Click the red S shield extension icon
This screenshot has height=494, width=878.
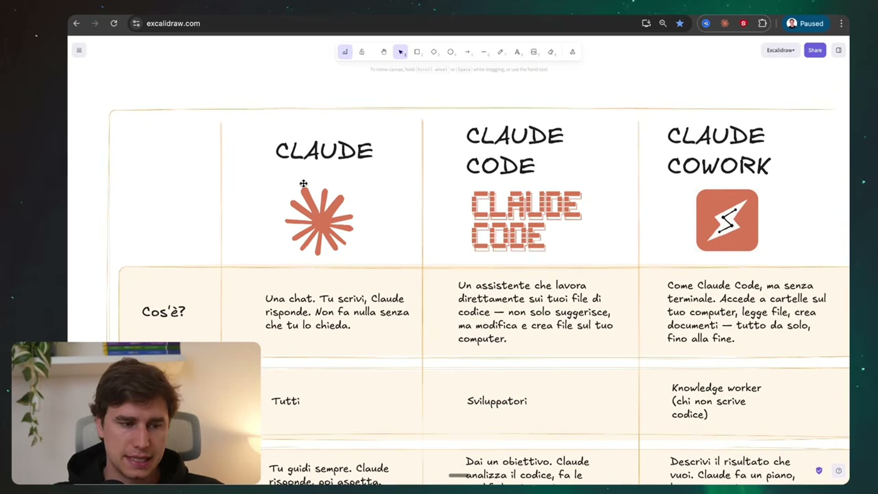tap(744, 23)
